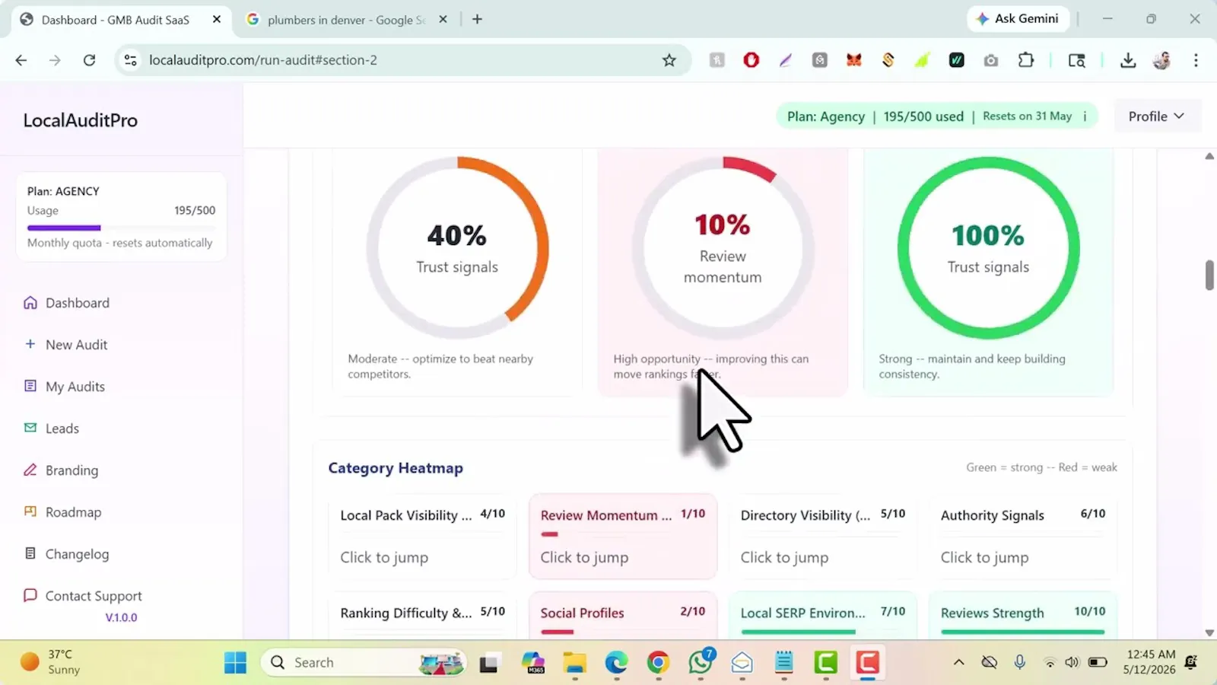Click the Opera-style red O extension icon
1217x685 pixels.
pos(751,60)
